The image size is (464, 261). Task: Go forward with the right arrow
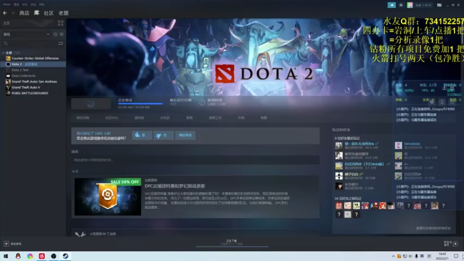13,13
